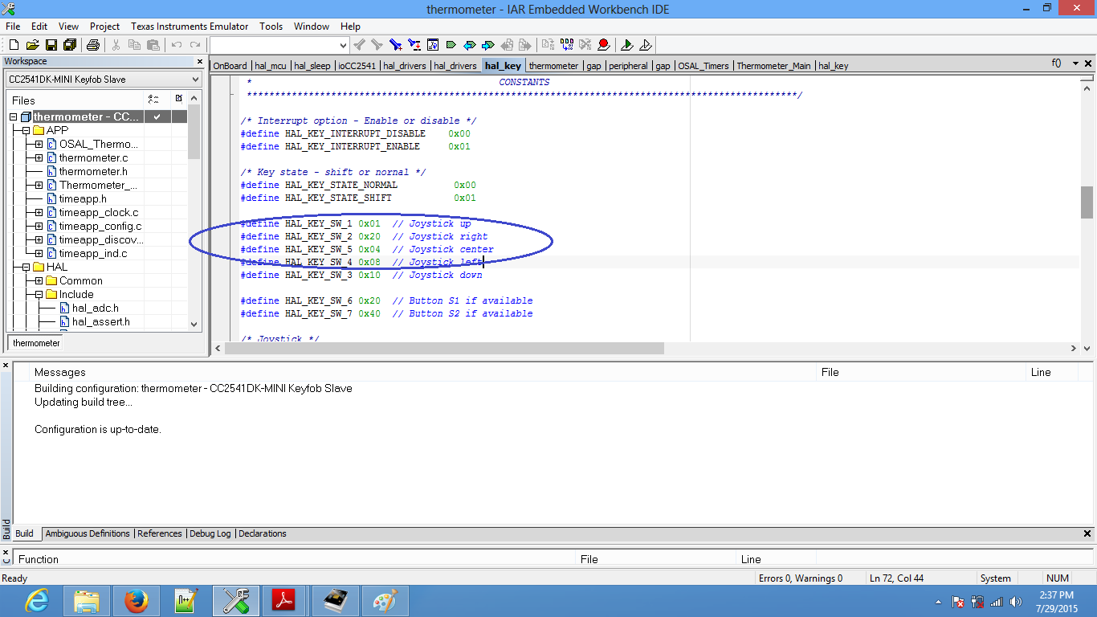The height and width of the screenshot is (617, 1097).
Task: Open the Find dialog from the toolbar
Action: pos(395,45)
